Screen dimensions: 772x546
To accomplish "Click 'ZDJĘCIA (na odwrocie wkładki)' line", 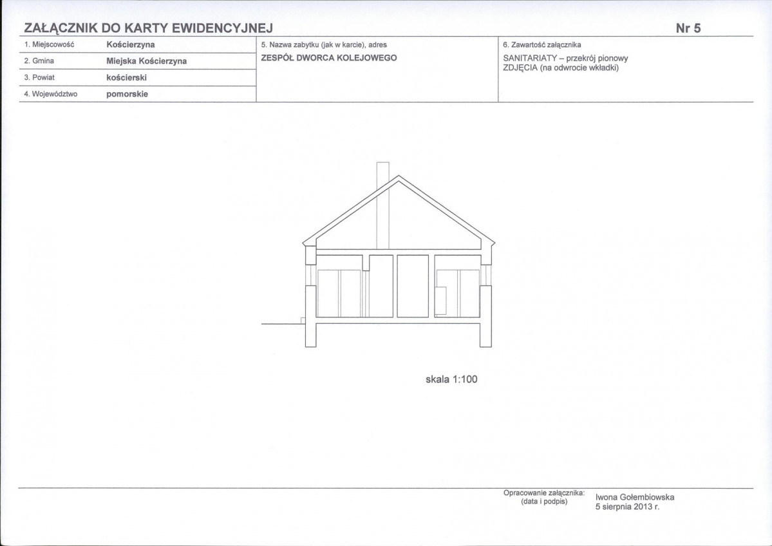I will (560, 67).
